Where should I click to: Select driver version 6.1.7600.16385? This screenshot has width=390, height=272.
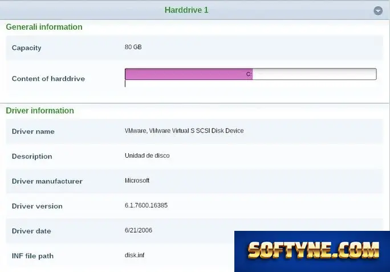pyautogui.click(x=146, y=206)
